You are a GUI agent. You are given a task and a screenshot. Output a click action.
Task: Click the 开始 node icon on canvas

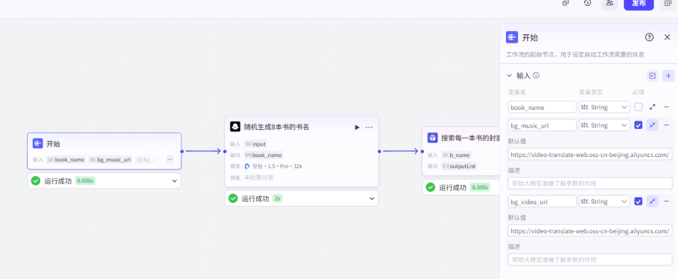(x=38, y=144)
